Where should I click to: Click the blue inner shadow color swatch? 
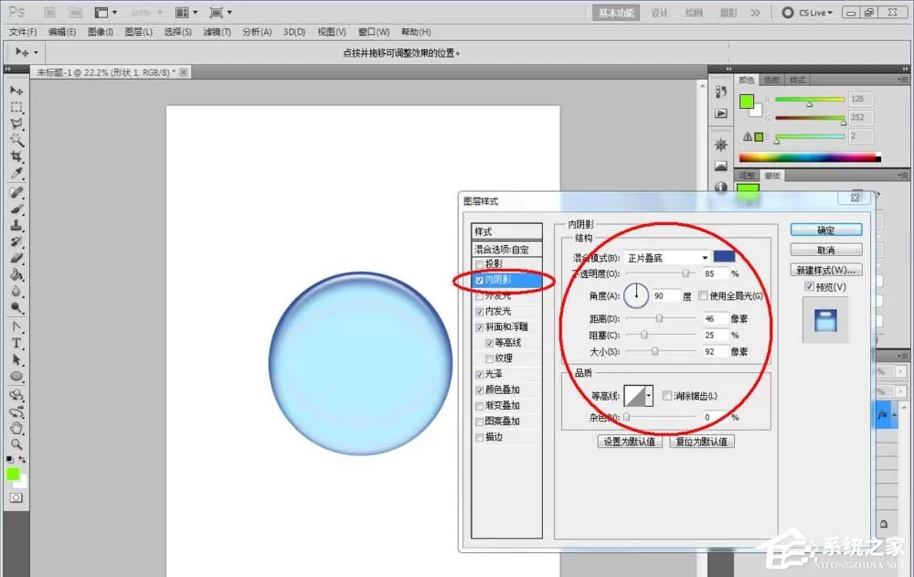[x=724, y=257]
